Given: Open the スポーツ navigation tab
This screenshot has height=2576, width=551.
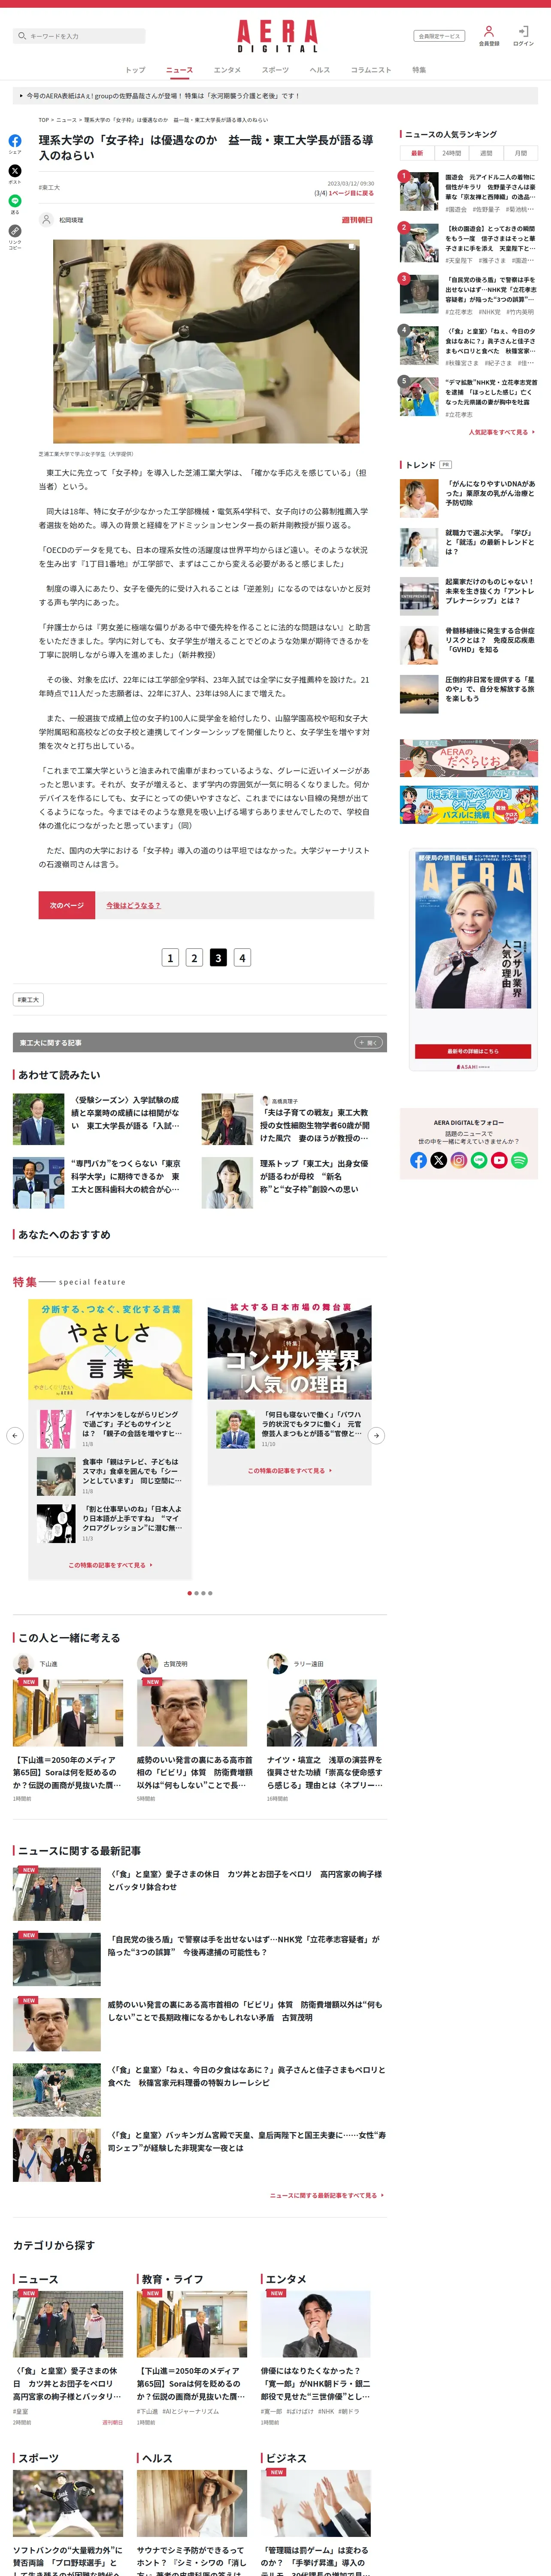Looking at the screenshot, I should tap(275, 70).
